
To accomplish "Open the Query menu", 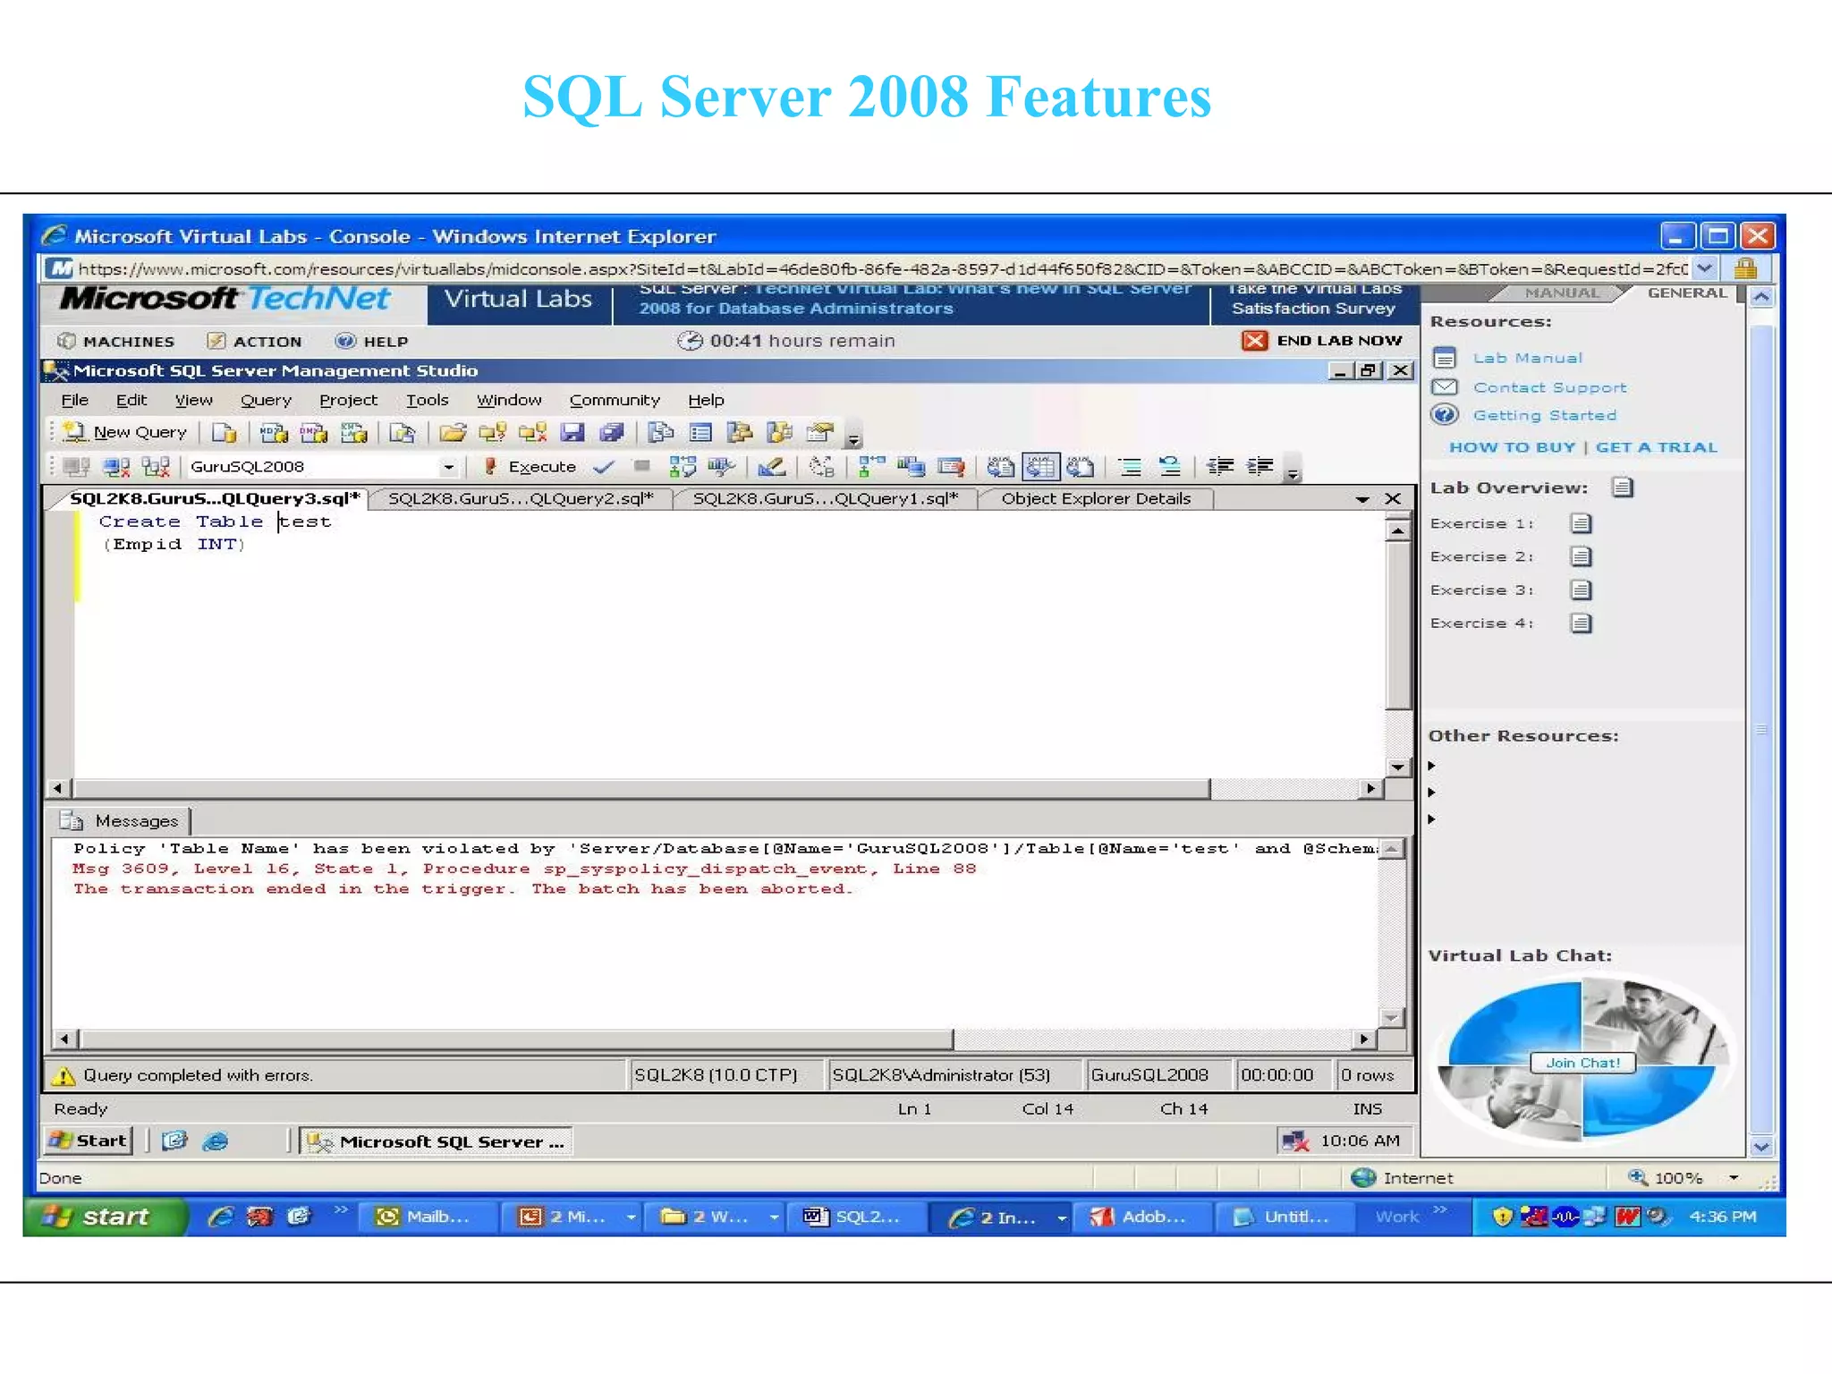I will click(x=266, y=400).
